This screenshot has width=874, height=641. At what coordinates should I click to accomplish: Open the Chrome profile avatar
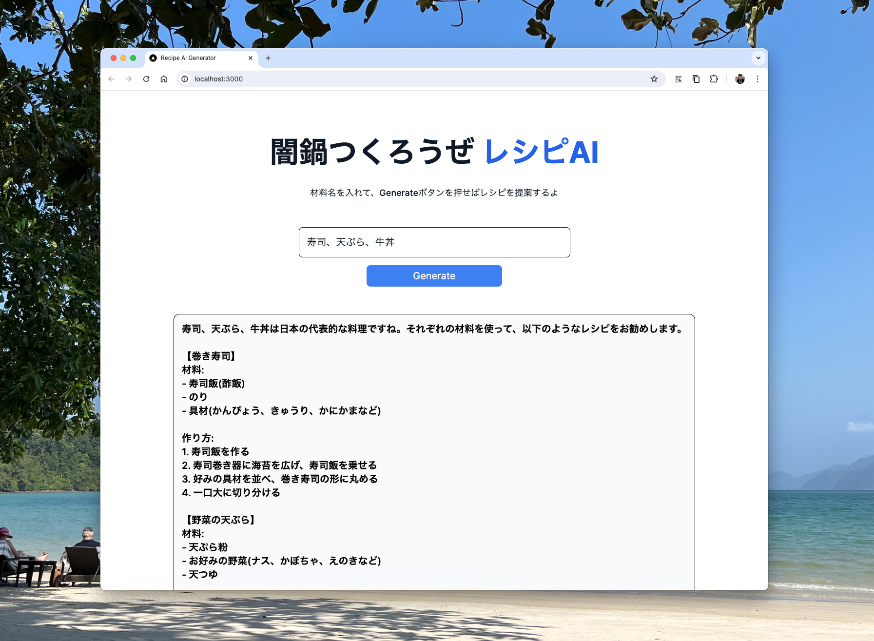pos(740,78)
